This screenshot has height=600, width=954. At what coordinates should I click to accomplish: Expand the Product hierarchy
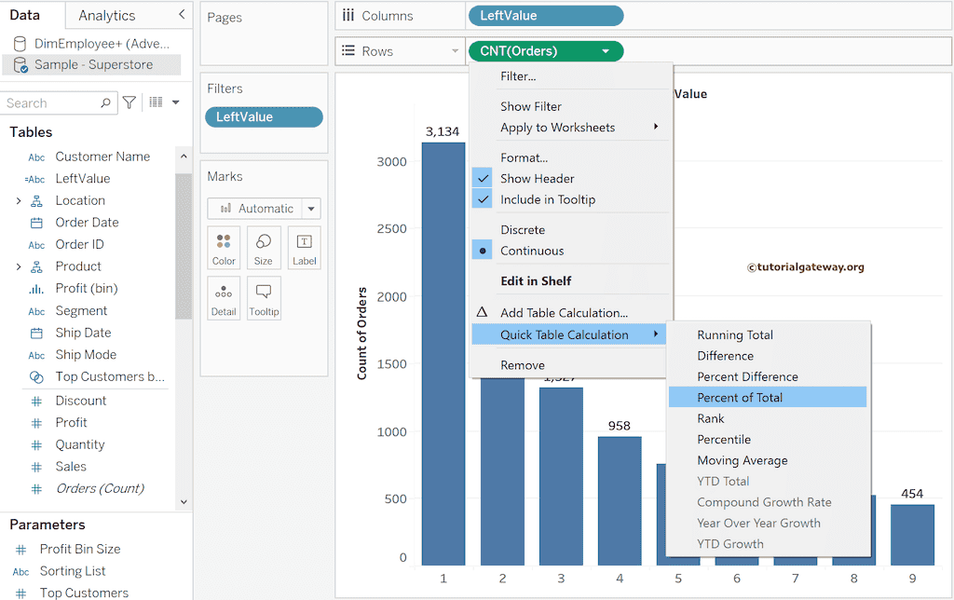pos(18,266)
